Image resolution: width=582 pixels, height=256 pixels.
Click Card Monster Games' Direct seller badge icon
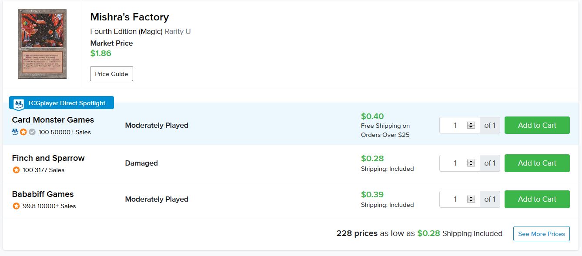click(15, 132)
